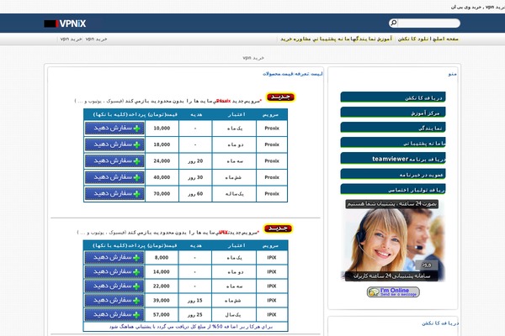Click the دریافت کانکشن heading in lower sidebar box
Image resolution: width=505 pixels, height=336 pixels.
pyautogui.click(x=440, y=323)
